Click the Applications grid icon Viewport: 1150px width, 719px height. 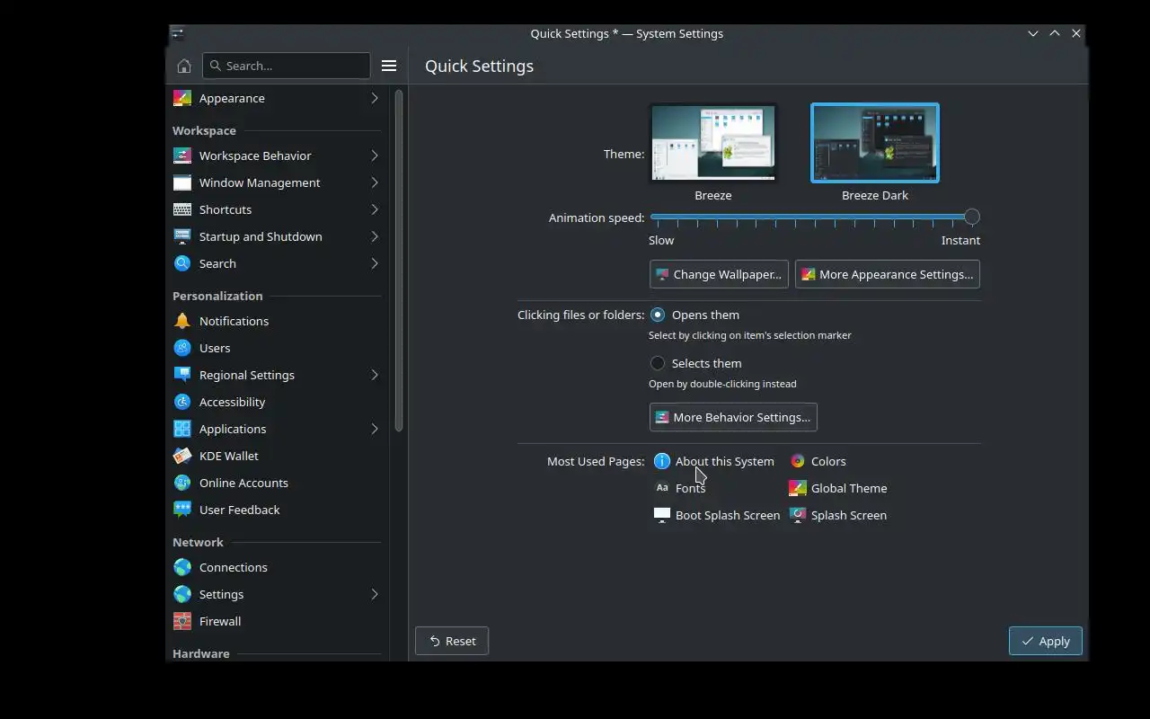click(x=182, y=429)
